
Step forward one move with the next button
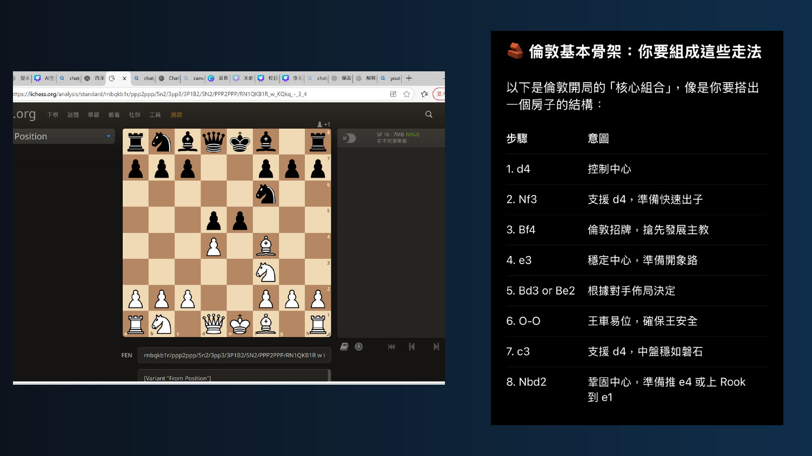coord(436,347)
